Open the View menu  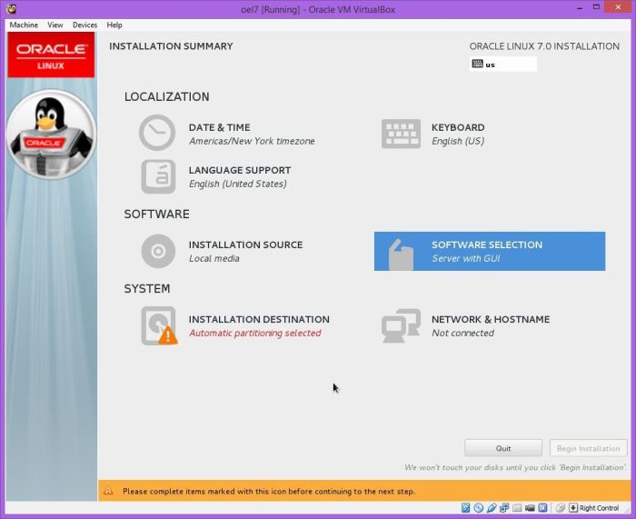tap(55, 25)
